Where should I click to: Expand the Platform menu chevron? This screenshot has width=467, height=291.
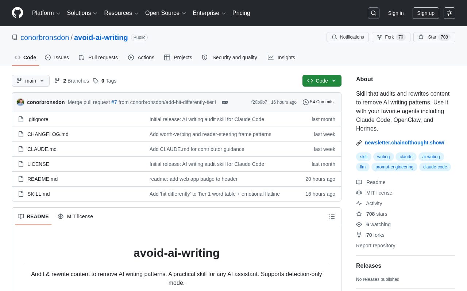tap(58, 13)
